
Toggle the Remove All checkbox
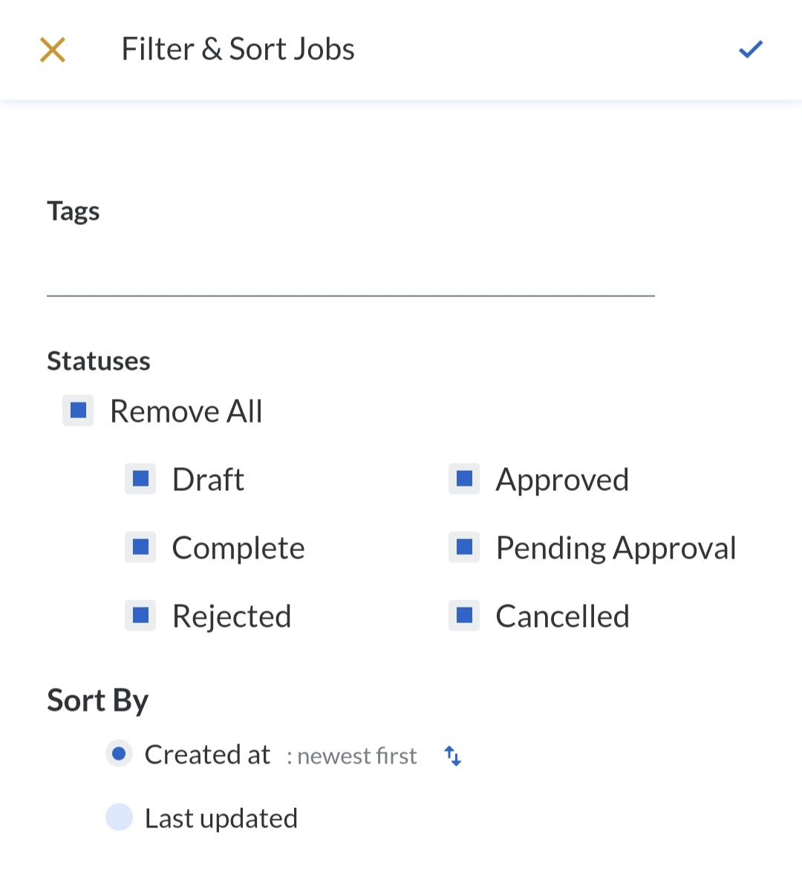click(x=78, y=411)
